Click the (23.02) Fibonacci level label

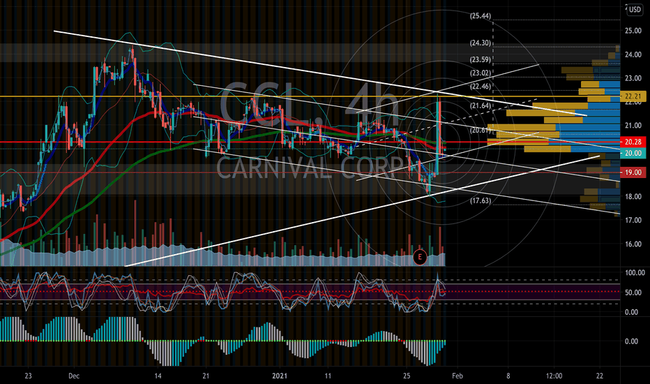coord(481,73)
